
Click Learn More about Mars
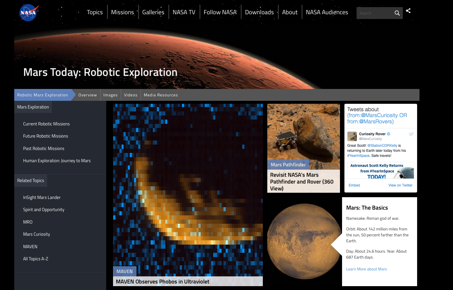(366, 269)
